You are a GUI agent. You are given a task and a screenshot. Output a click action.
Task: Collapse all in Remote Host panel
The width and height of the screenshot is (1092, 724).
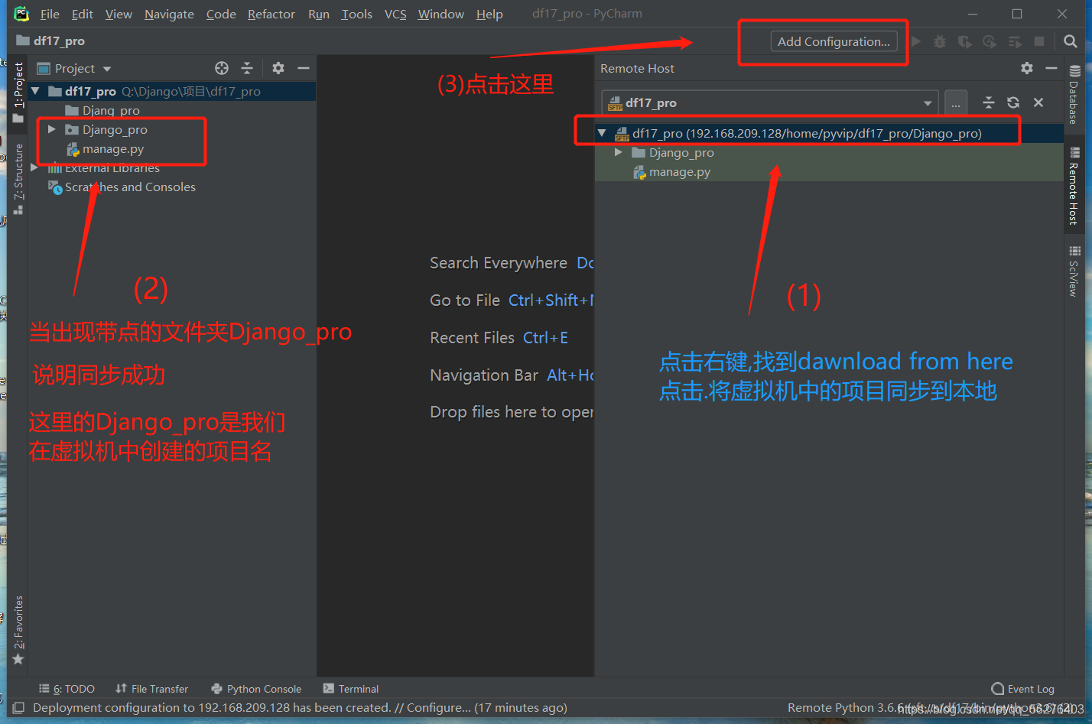click(x=989, y=102)
